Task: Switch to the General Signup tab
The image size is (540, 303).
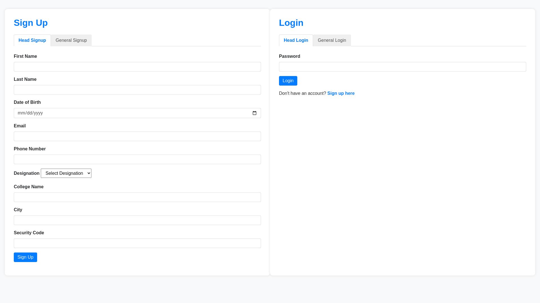Action: 71,40
